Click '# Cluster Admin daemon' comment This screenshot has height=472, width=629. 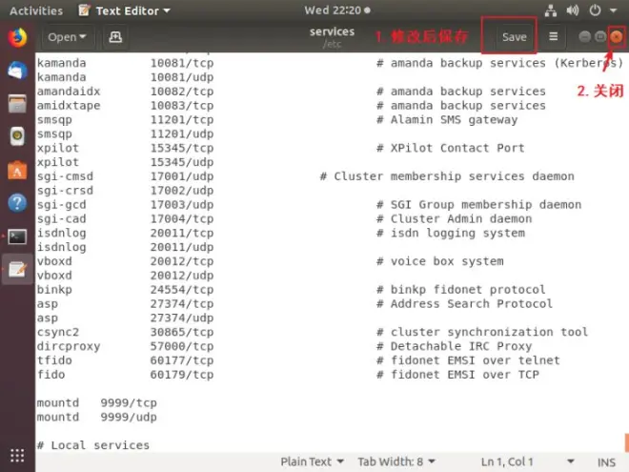tap(454, 218)
